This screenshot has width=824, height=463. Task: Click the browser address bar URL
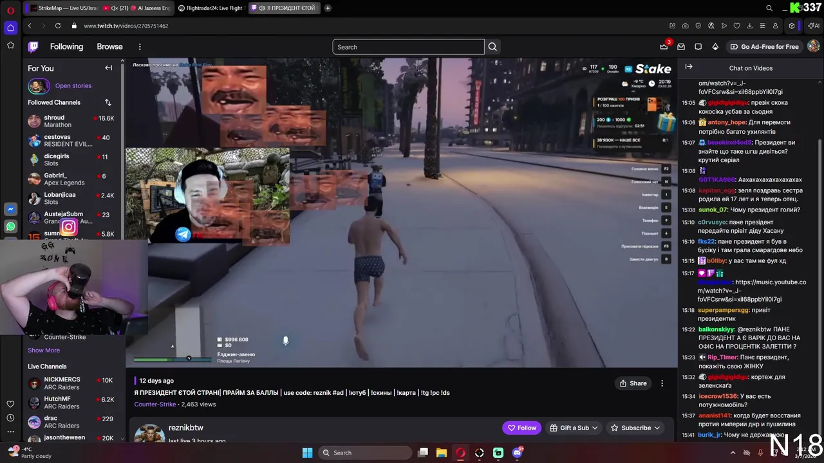click(x=126, y=26)
